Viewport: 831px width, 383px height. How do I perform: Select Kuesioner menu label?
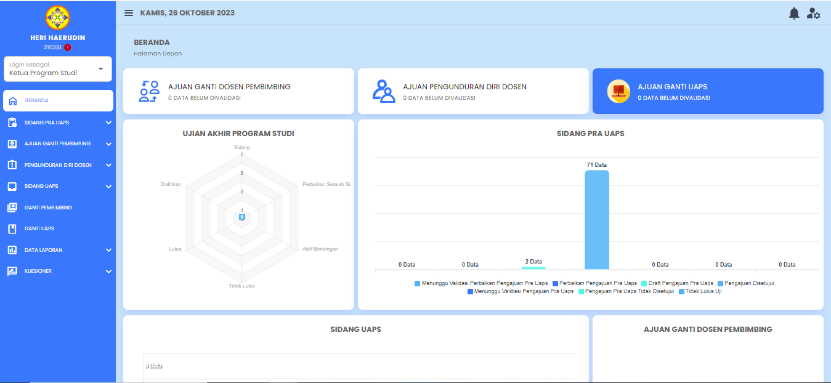click(38, 271)
